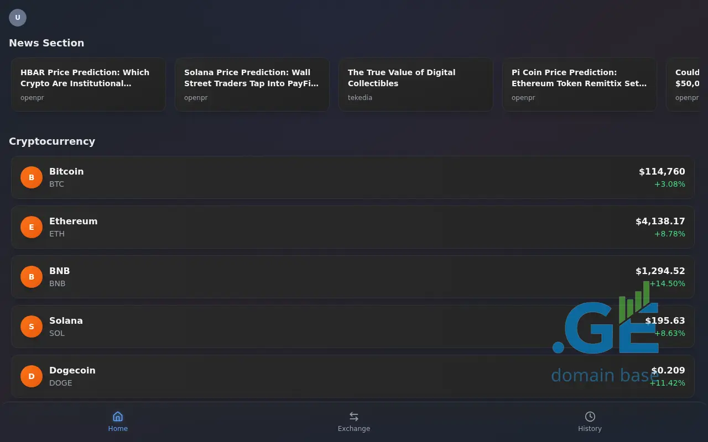
Task: Open the Solana Price Prediction news article
Action: [x=252, y=85]
